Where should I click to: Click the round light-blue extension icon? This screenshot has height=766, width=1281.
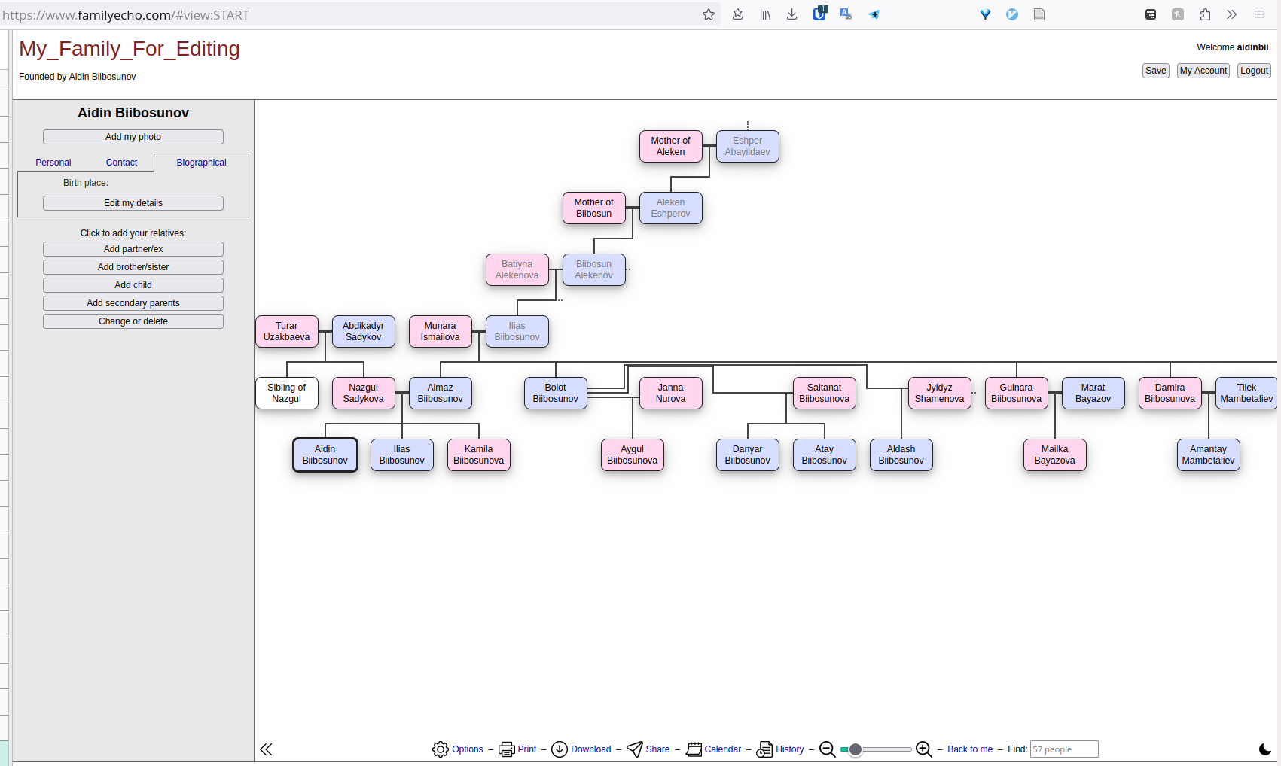pos(1012,14)
